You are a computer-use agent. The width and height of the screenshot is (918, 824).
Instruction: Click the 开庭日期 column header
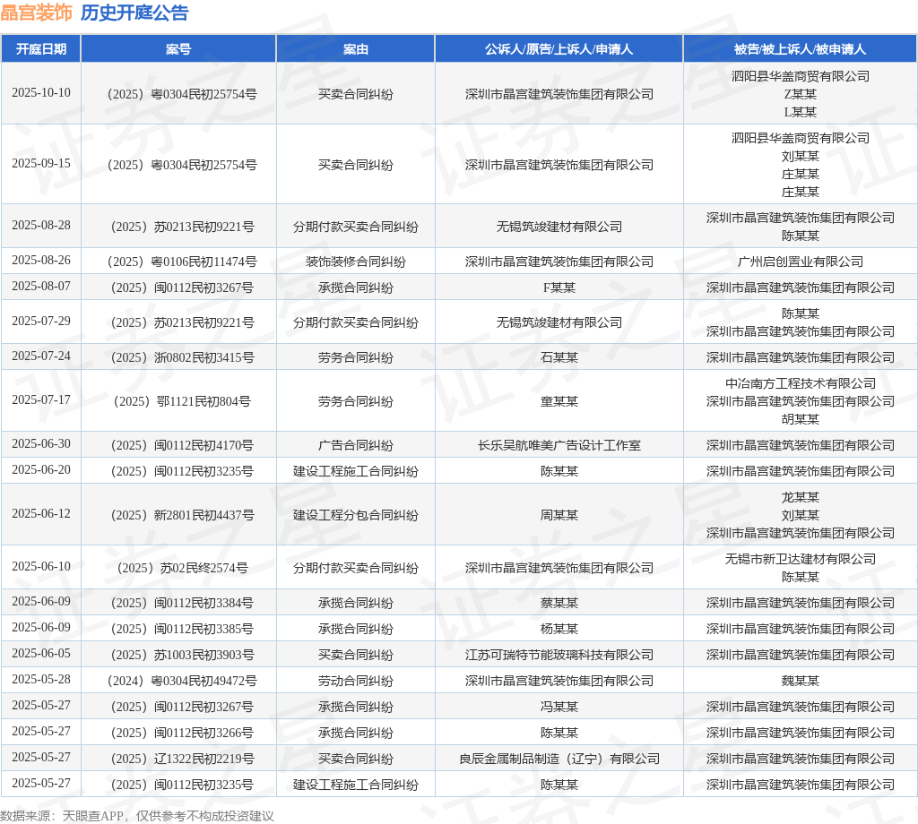pyautogui.click(x=41, y=49)
